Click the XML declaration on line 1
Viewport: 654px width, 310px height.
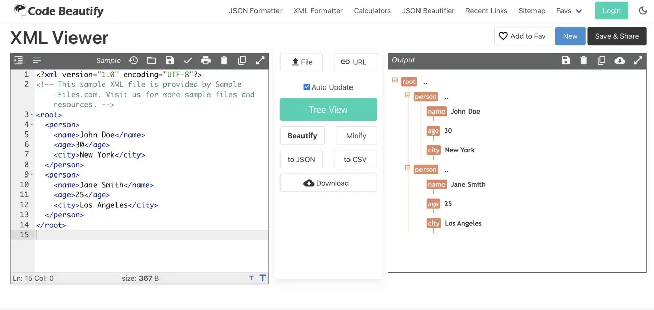[x=119, y=75]
